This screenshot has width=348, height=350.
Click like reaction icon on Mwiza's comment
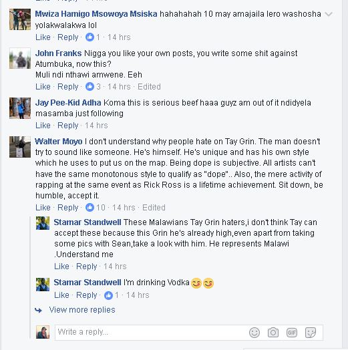[90, 37]
